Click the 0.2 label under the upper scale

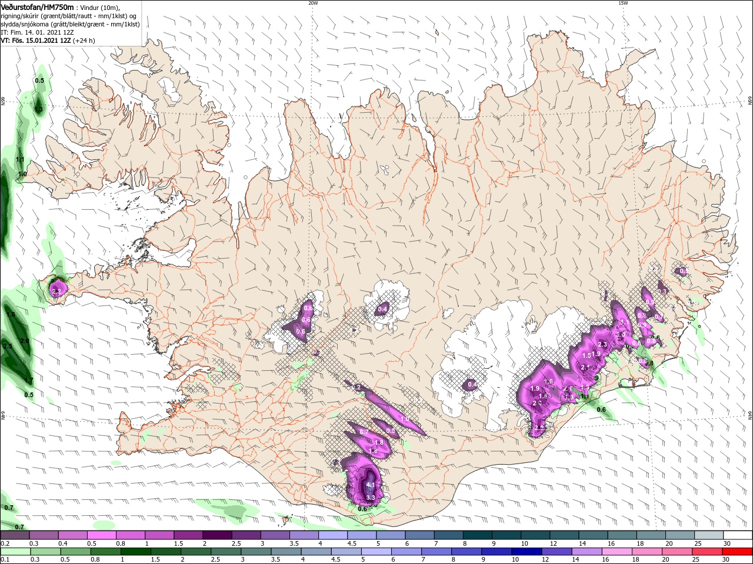click(5, 543)
